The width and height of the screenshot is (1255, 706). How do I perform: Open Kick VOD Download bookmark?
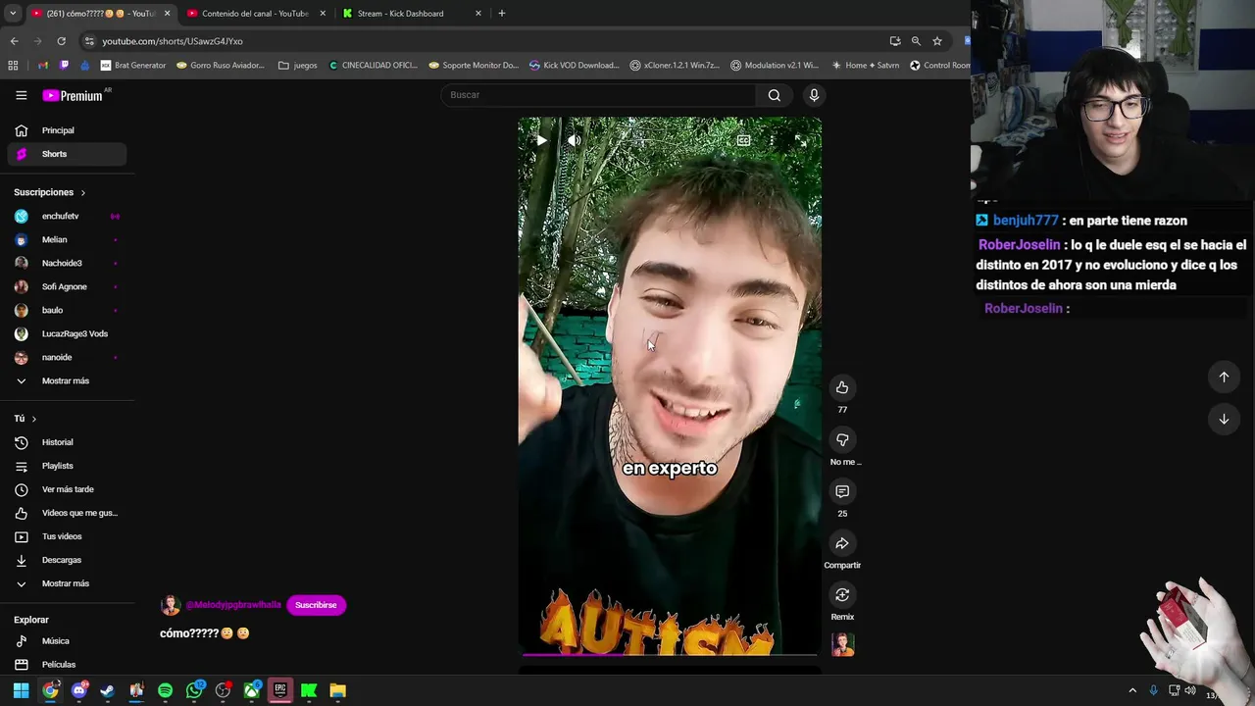point(574,66)
